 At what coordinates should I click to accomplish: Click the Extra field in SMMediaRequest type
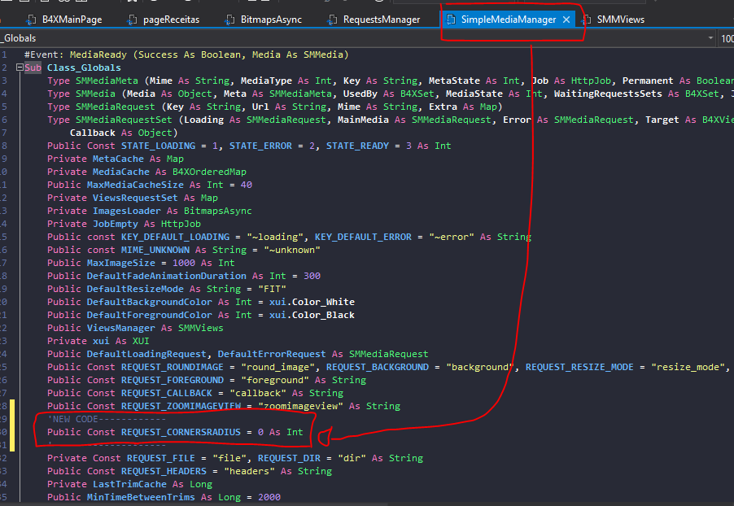443,107
